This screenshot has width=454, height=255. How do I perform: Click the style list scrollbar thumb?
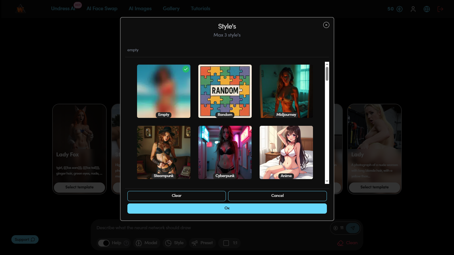327,74
